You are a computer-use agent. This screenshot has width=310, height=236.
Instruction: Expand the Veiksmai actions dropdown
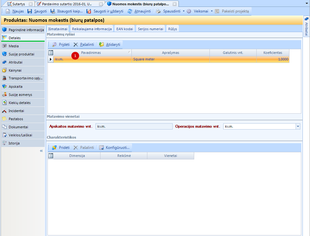click(212, 11)
